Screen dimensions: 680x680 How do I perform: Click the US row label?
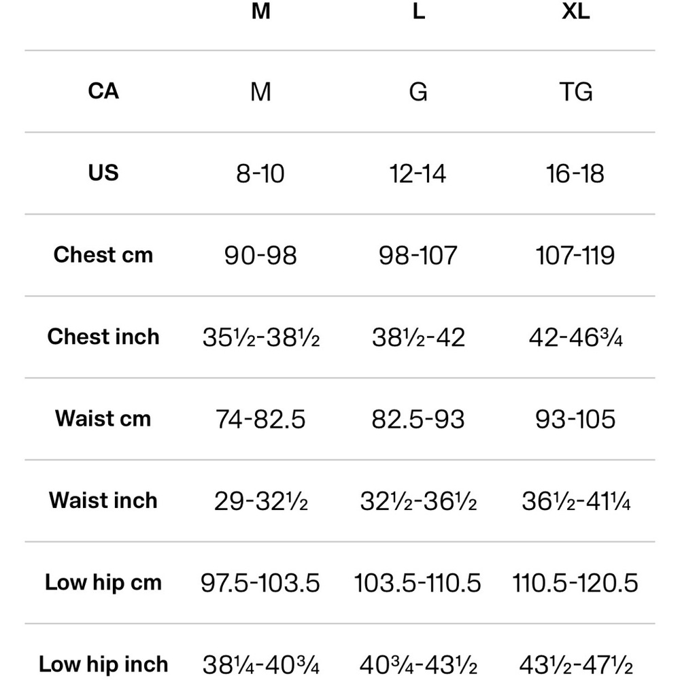(103, 173)
